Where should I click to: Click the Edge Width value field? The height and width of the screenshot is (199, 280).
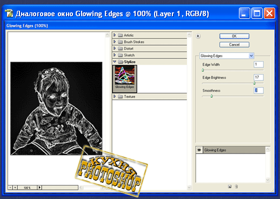pyautogui.click(x=258, y=64)
